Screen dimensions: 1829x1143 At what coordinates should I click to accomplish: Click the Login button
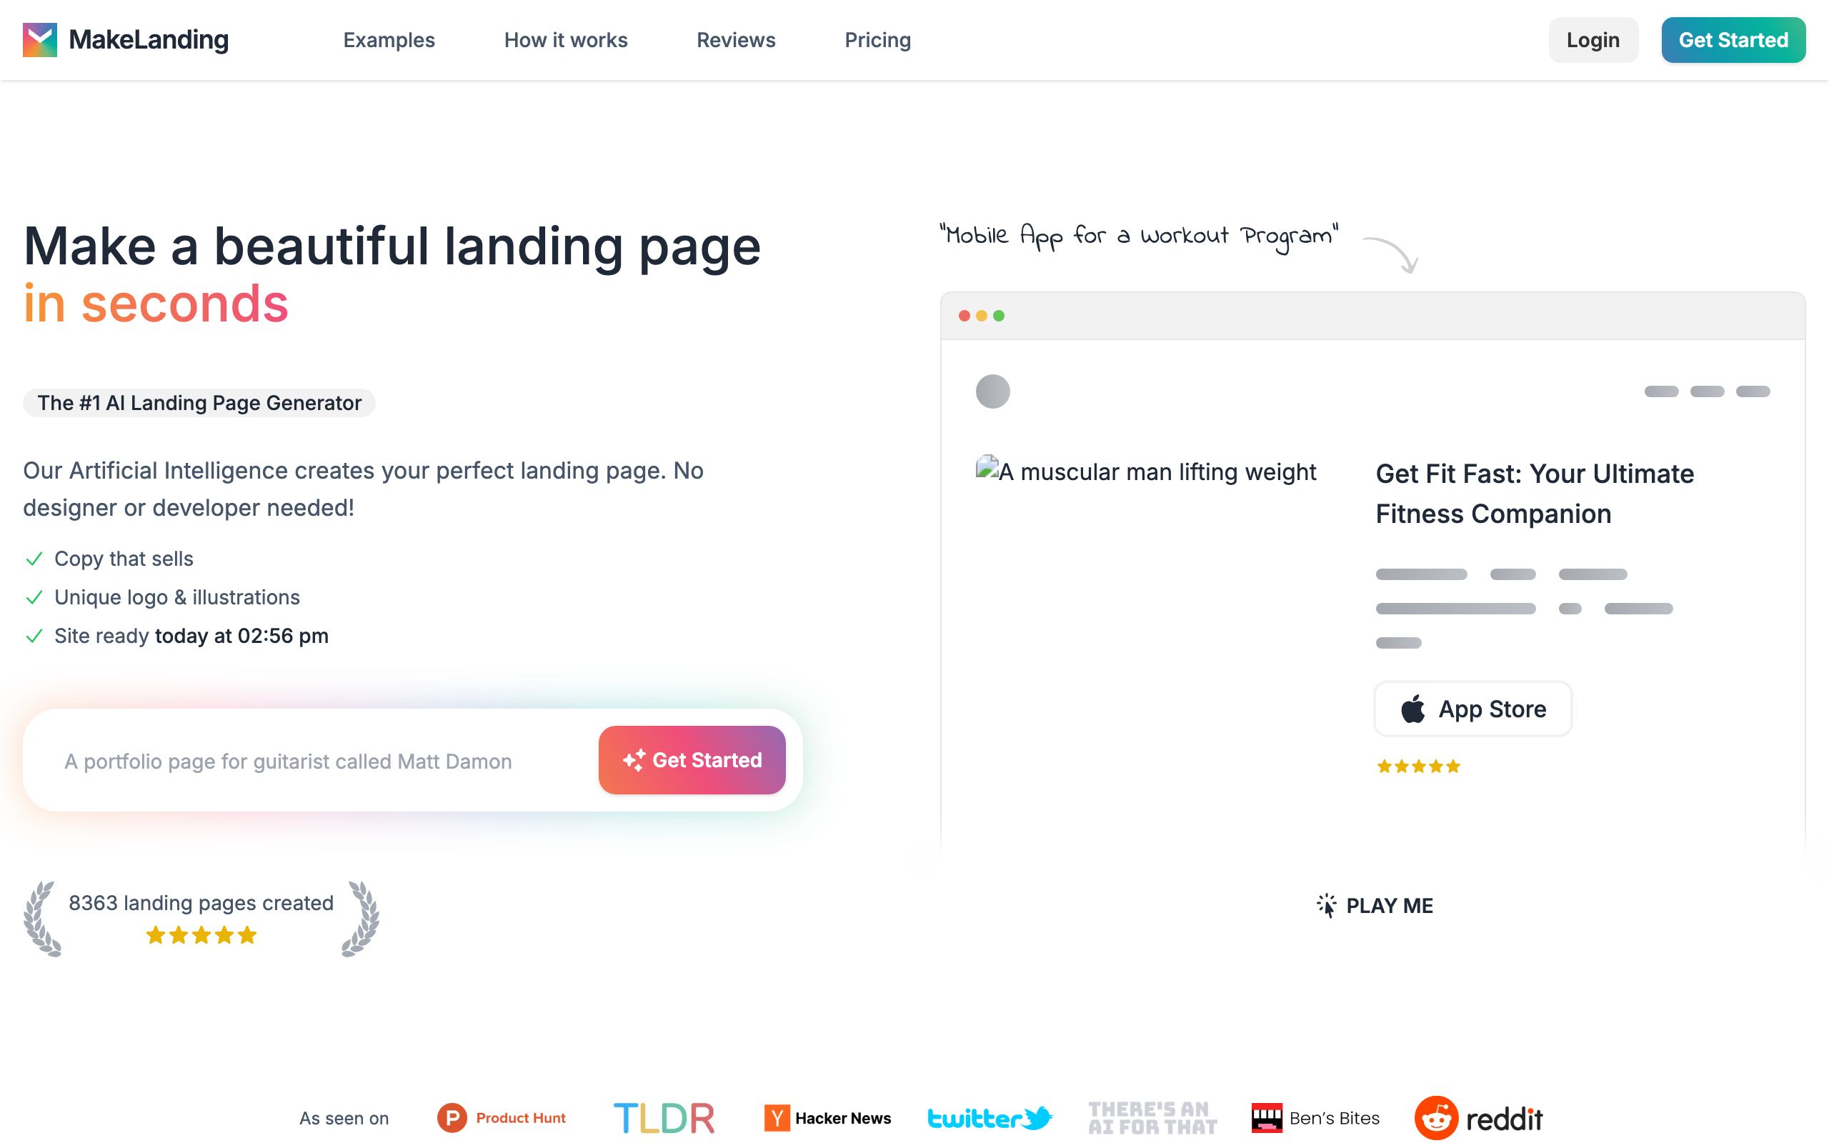tap(1593, 40)
